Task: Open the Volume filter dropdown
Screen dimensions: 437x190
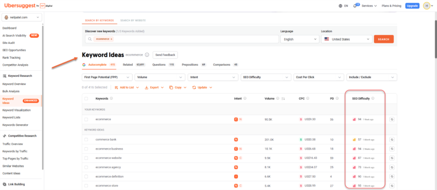Action: (x=160, y=77)
